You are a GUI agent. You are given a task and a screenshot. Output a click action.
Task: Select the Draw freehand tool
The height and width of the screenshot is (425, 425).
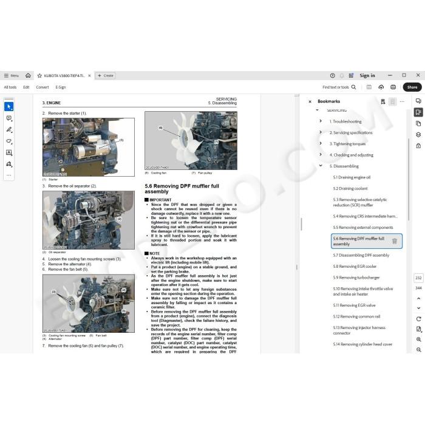(9, 141)
